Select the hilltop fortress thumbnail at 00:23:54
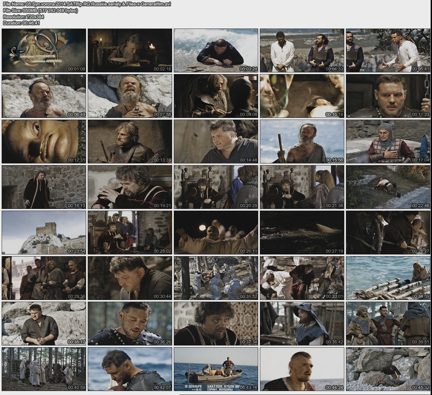 pyautogui.click(x=44, y=233)
